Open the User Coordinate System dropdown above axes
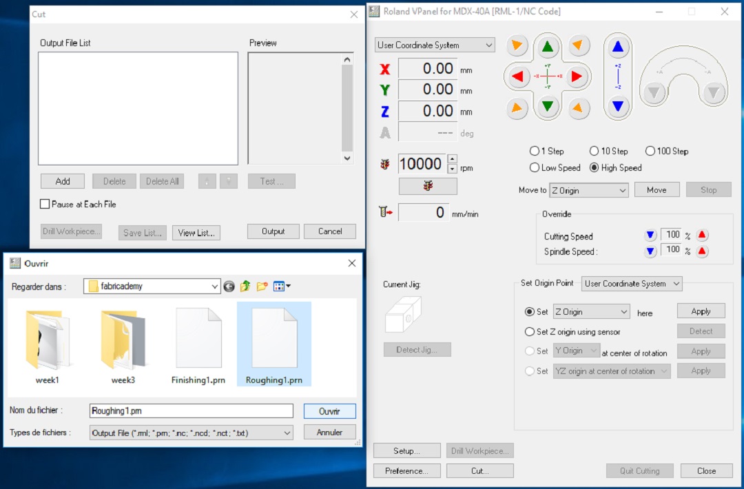The image size is (744, 489). click(435, 45)
